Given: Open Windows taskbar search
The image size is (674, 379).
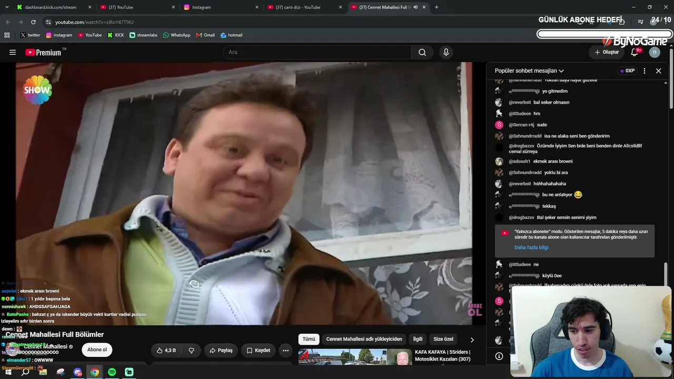Looking at the screenshot, I should tap(25, 372).
